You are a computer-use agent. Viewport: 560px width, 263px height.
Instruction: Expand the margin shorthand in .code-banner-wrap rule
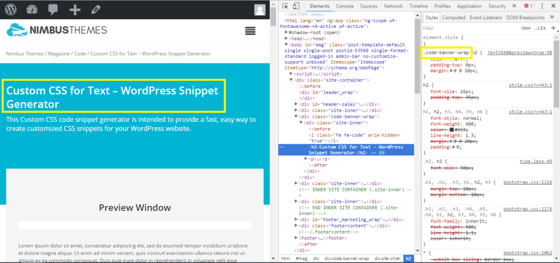coord(451,71)
